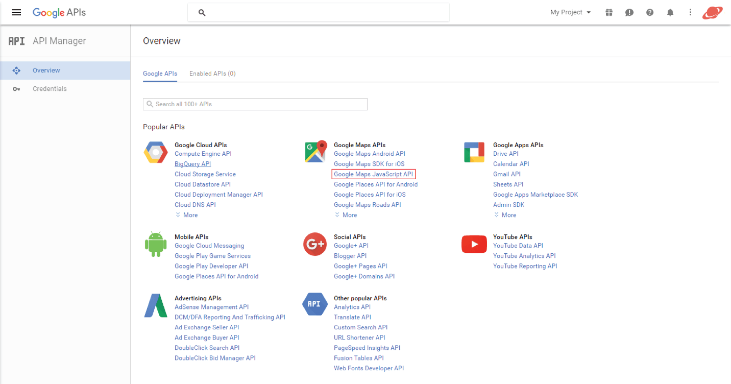Click the Google+ red icon

(315, 244)
